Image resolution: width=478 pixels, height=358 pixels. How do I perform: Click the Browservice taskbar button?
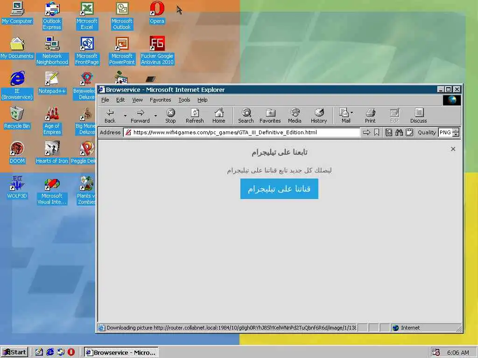tap(121, 352)
